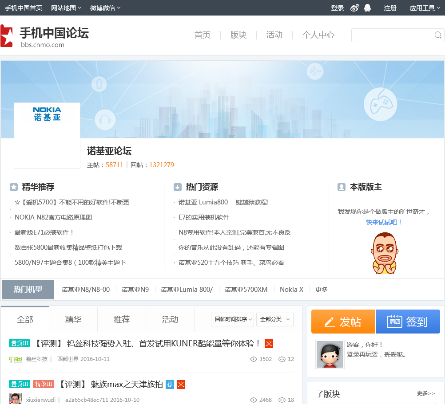This screenshot has width=445, height=404.
Task: Go to 首页 in main navigation
Action: click(203, 35)
